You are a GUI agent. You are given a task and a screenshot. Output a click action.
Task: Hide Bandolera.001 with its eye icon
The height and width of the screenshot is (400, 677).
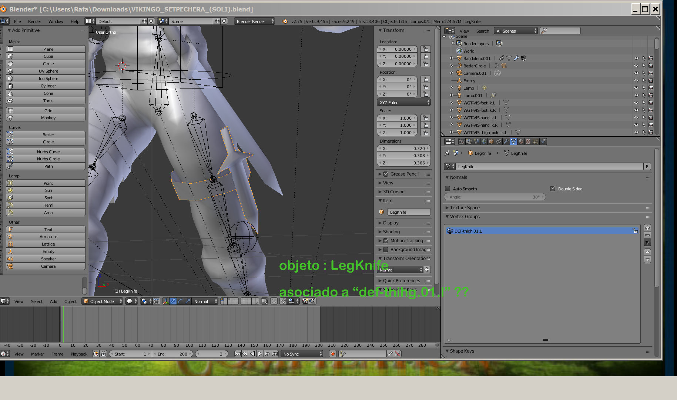pos(636,59)
